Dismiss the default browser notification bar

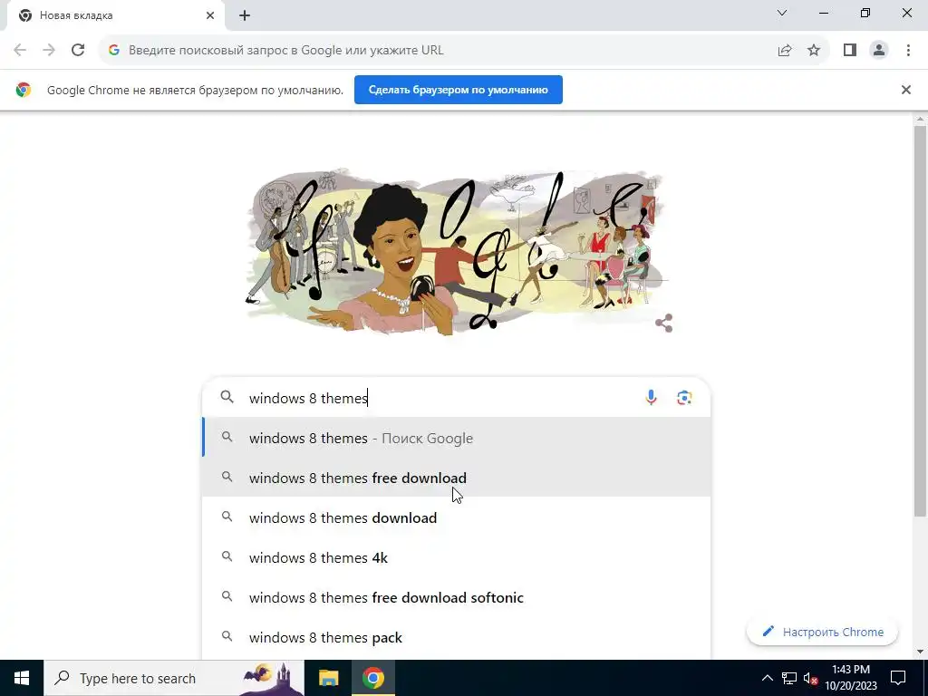coord(905,90)
